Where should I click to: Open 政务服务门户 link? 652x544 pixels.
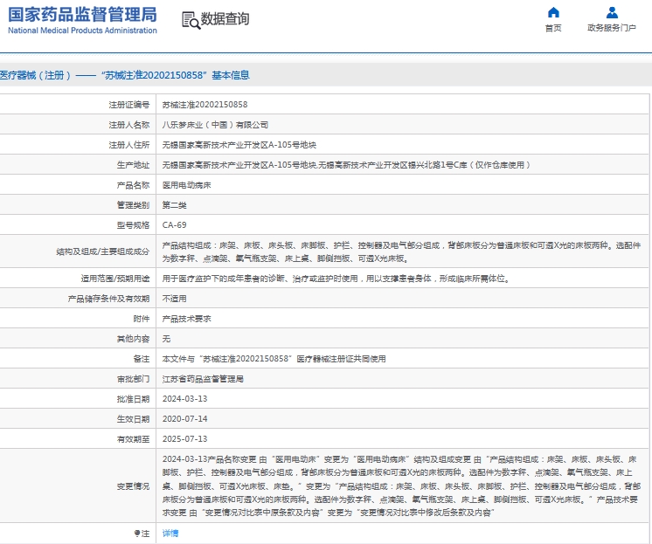coord(612,28)
